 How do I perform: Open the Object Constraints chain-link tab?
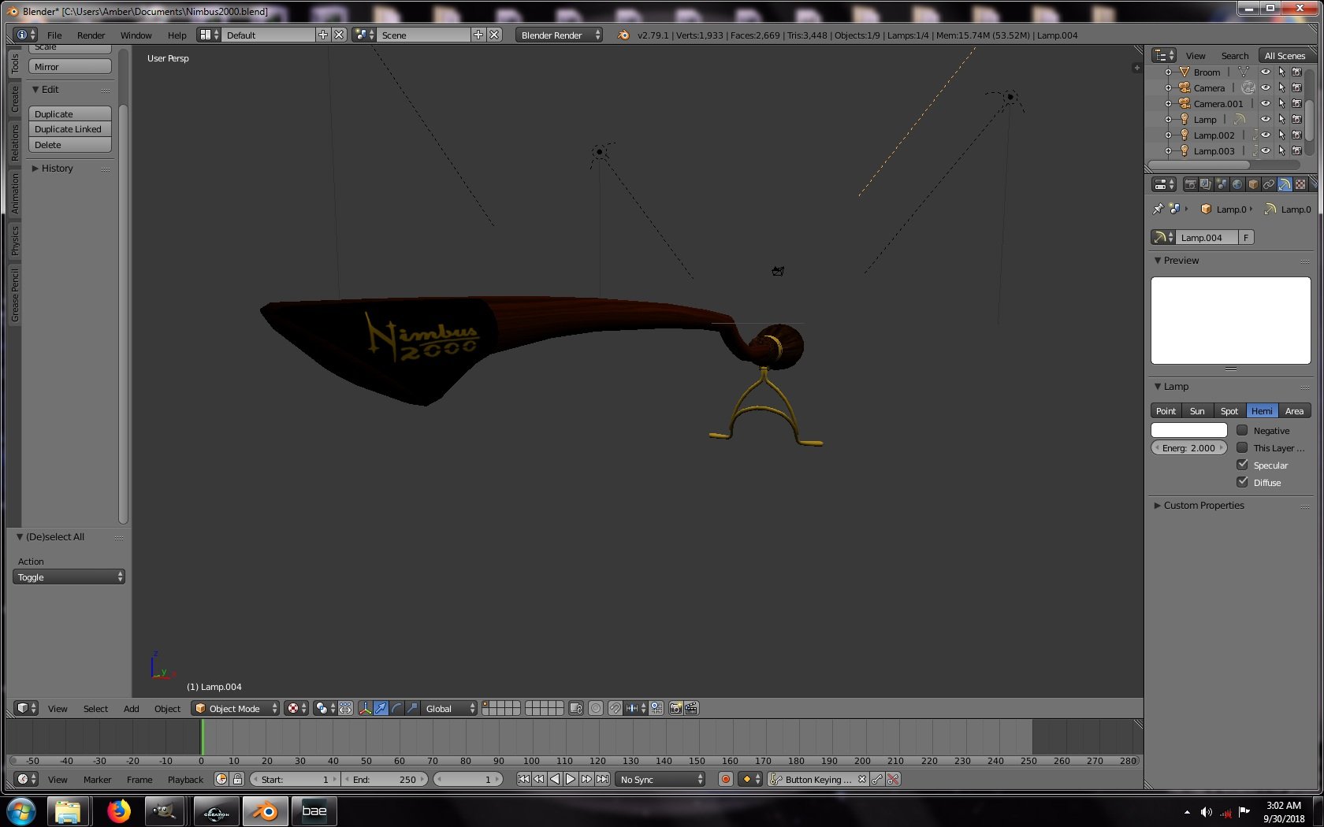(1269, 184)
